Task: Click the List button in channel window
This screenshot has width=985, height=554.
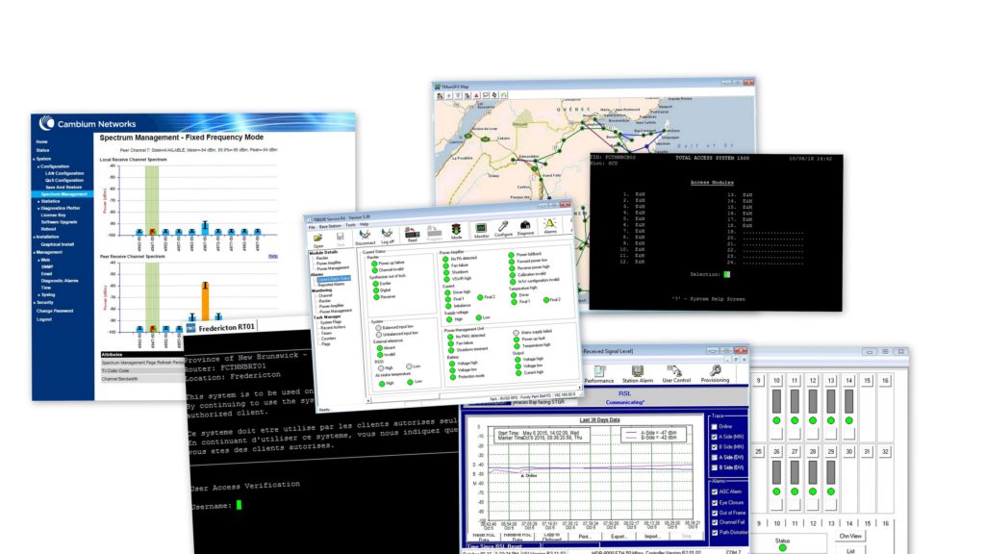Action: coord(850,551)
